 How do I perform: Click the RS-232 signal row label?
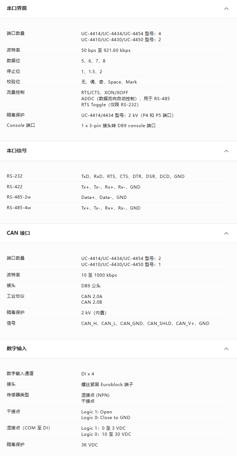pos(15,176)
